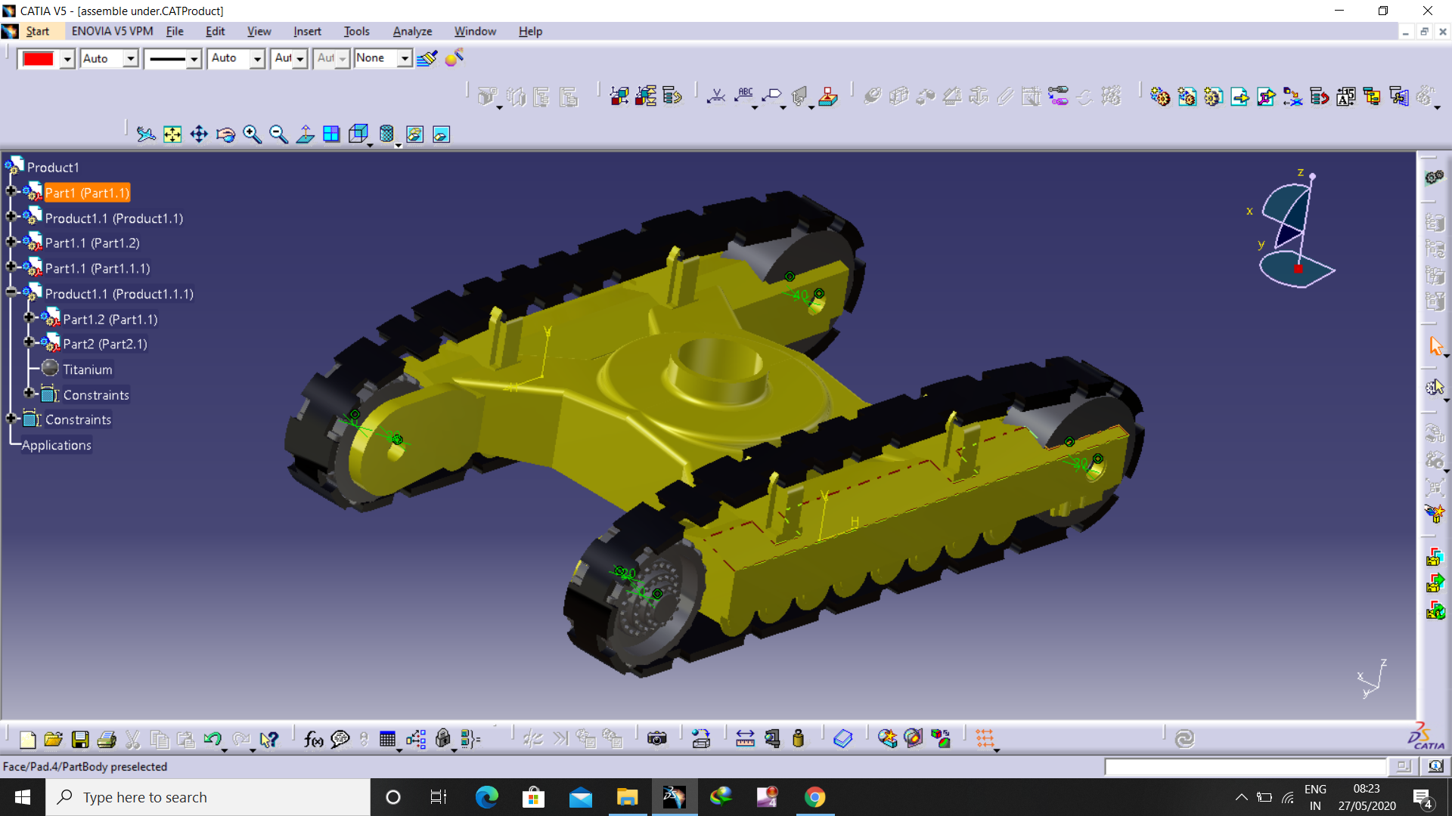Expand the Part1 (Part1.1) tree node

pyautogui.click(x=11, y=192)
